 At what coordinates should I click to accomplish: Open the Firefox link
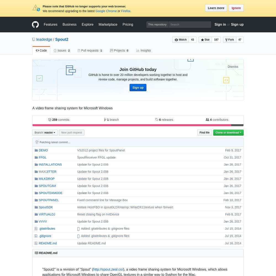(126, 11)
